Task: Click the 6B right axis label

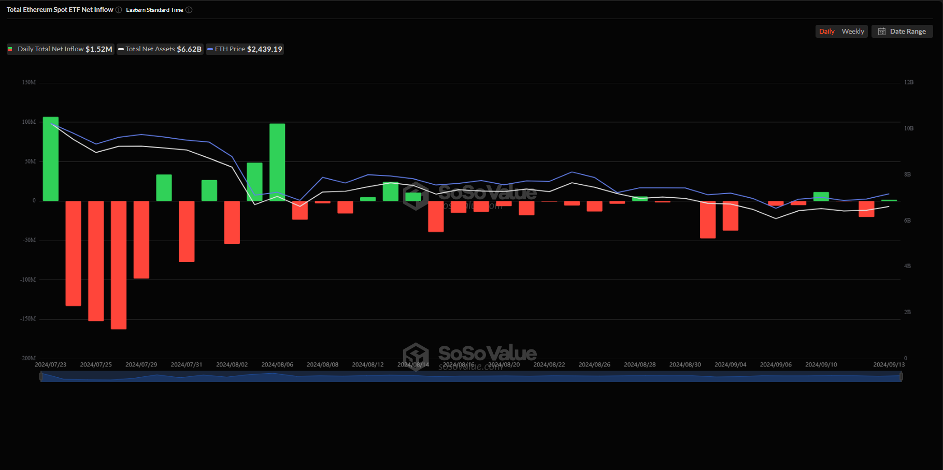Action: (907, 221)
